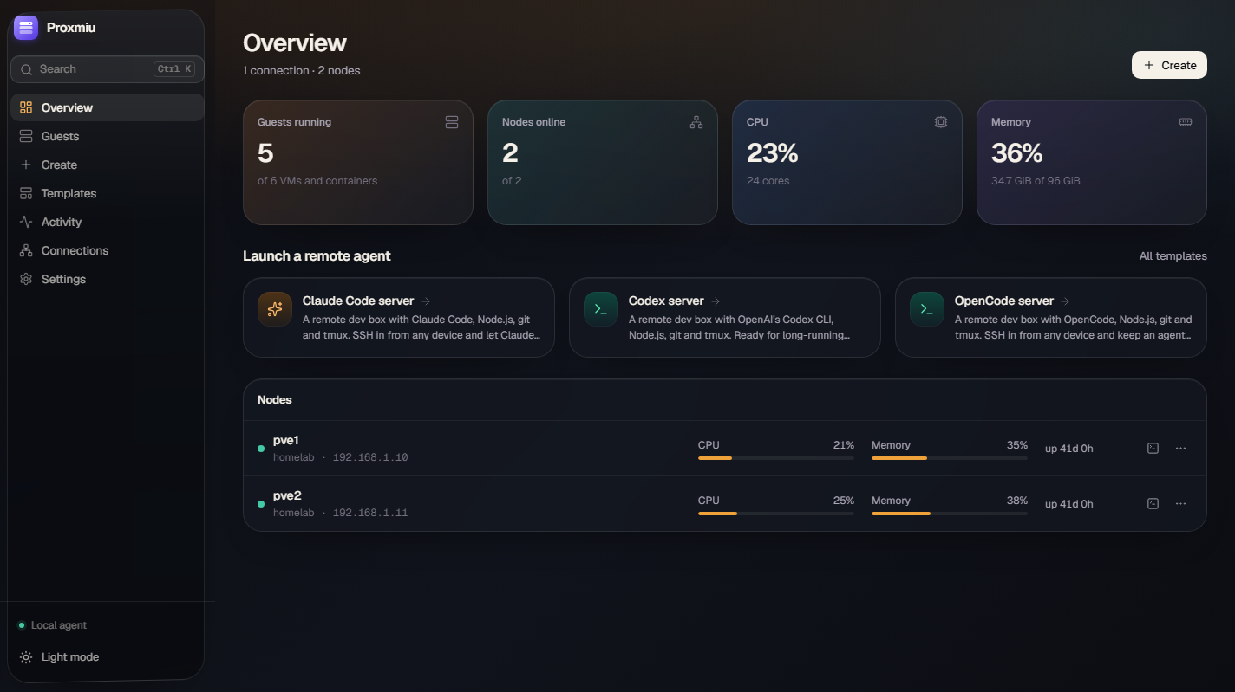Image resolution: width=1235 pixels, height=692 pixels.
Task: Click the Proxmiu logo icon
Action: [26, 28]
